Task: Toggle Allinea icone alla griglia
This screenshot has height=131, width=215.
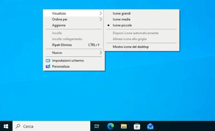Action: 141,39
